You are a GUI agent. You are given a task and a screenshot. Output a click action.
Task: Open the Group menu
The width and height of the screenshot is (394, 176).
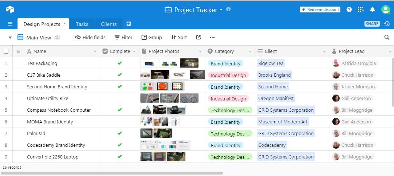[x=151, y=38]
